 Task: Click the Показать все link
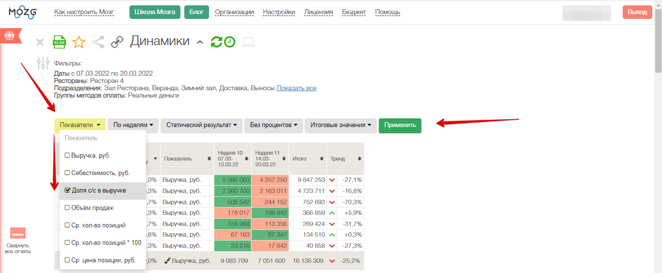pos(296,88)
